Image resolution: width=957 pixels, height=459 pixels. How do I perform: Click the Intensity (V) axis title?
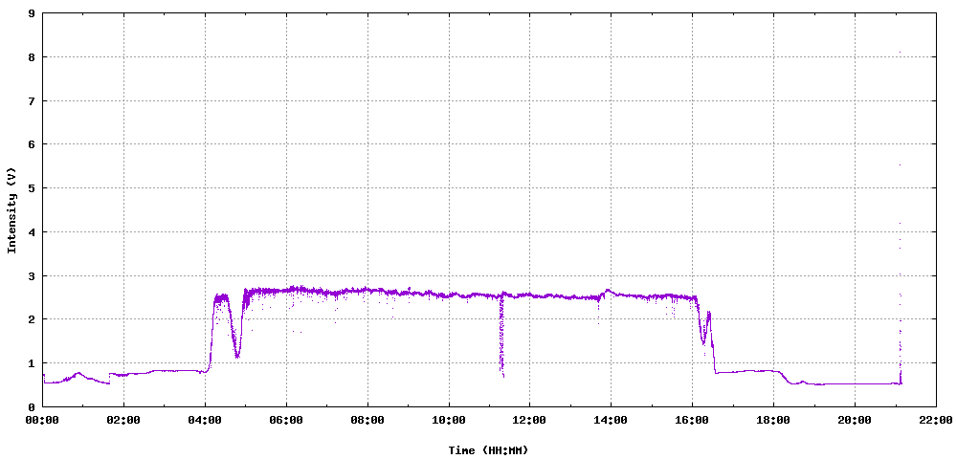pyautogui.click(x=11, y=211)
